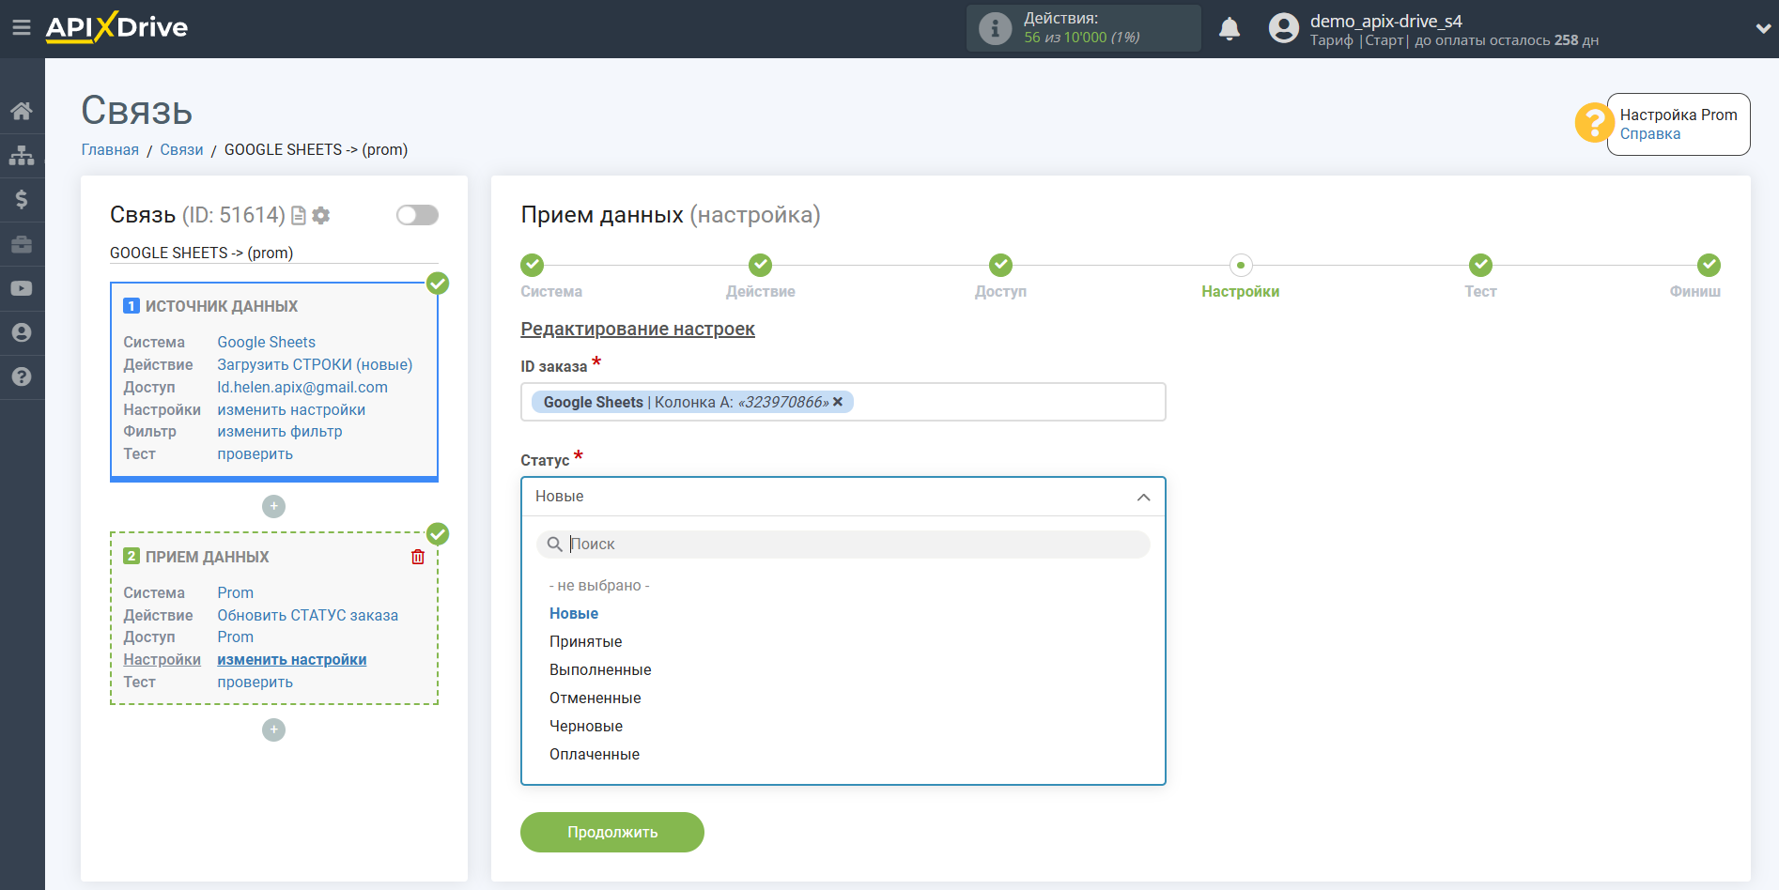
Task: Open the Справка help link
Action: pos(1650,134)
